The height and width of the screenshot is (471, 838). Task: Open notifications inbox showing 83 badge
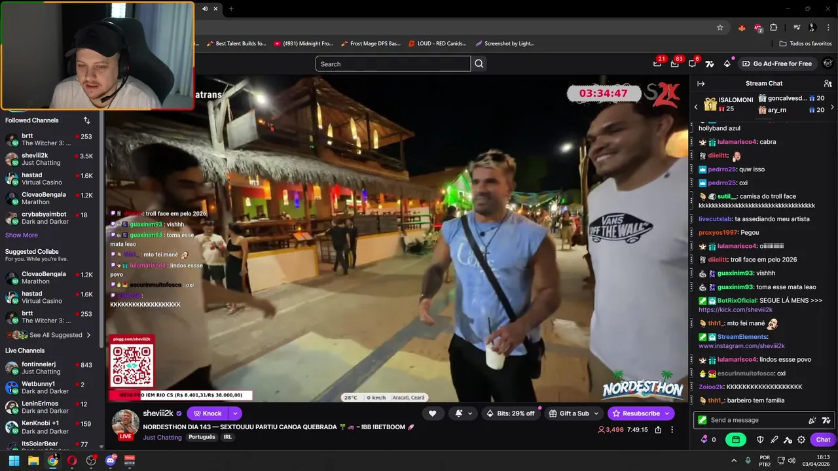[x=675, y=63]
